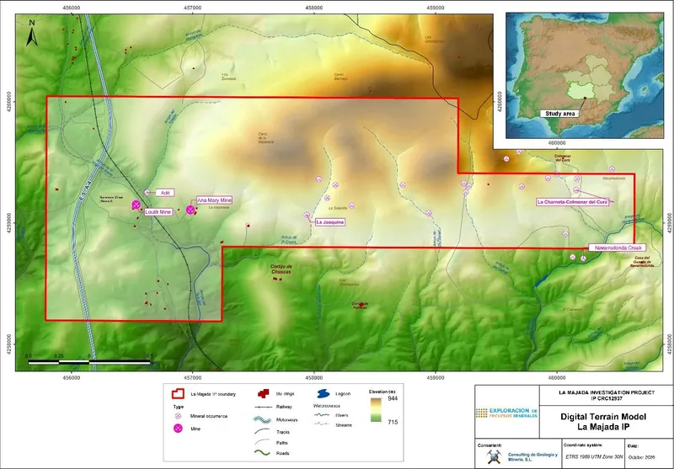674x469 pixels.
Task: Click the 'Study area' inset label
Action: coord(559,114)
